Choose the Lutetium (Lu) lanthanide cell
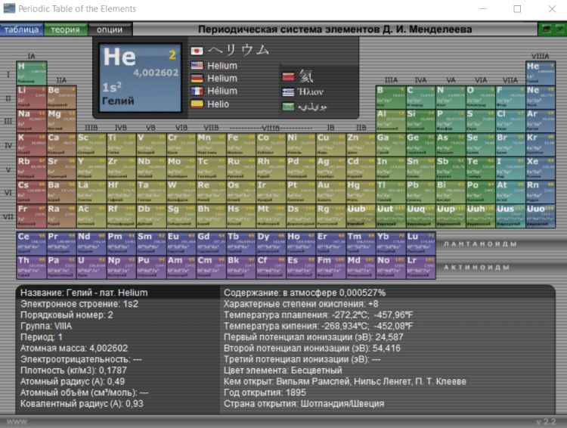 pos(421,243)
